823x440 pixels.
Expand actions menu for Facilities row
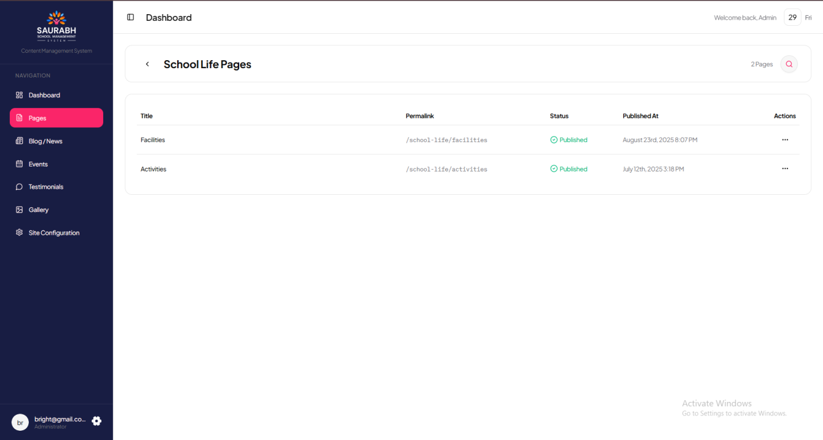pos(785,139)
